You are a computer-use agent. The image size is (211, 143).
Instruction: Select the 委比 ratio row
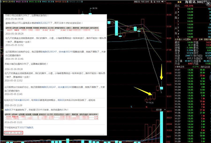(x=193, y=6)
